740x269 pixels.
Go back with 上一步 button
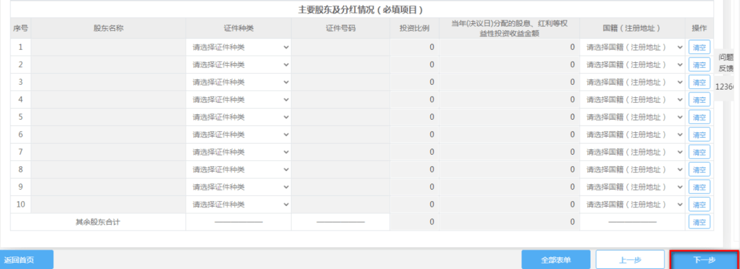click(x=630, y=260)
